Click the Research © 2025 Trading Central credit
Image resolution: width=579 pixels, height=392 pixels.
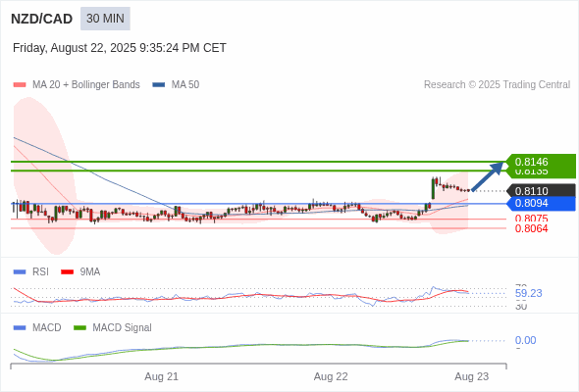pyautogui.click(x=497, y=85)
